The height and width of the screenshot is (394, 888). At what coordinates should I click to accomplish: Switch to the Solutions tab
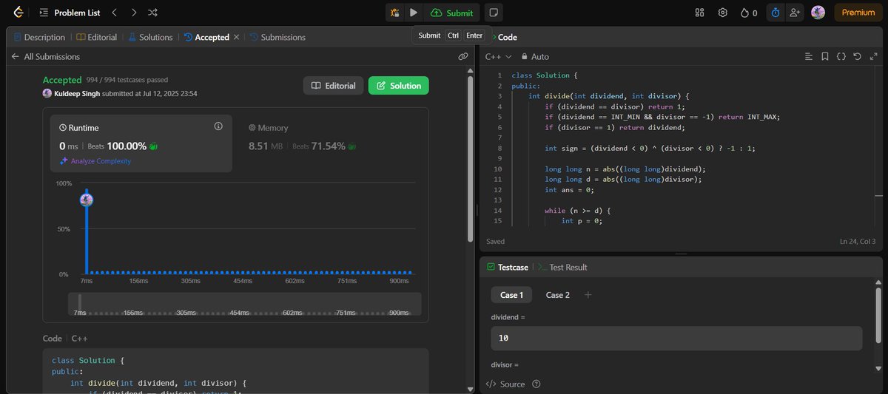coord(150,37)
